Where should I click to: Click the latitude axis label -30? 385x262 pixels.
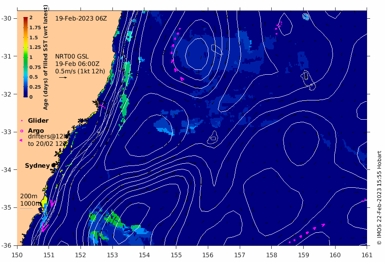[6, 19]
